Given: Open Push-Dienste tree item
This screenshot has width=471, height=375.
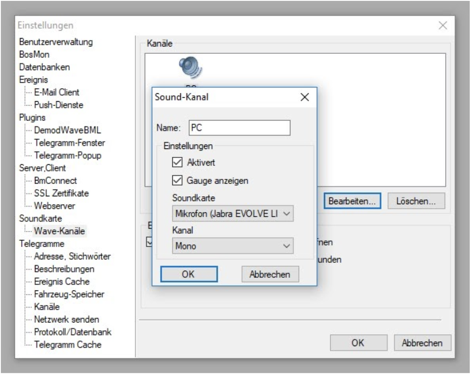Looking at the screenshot, I should click(58, 105).
